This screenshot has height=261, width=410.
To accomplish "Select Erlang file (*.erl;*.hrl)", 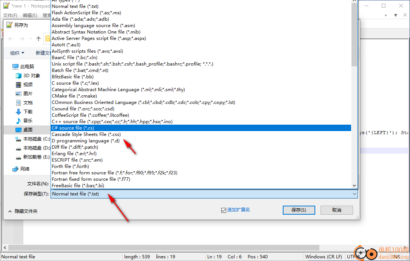I will 201,154.
